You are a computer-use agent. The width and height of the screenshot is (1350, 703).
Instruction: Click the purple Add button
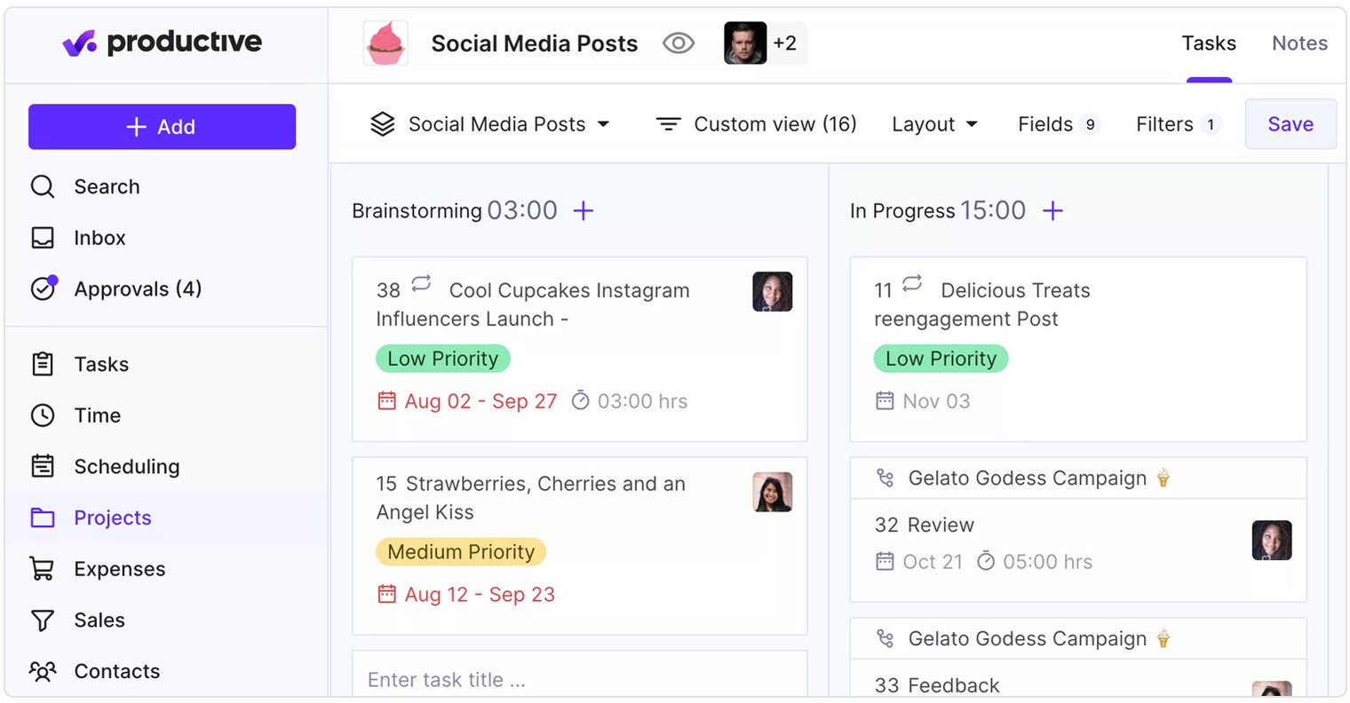tap(162, 126)
